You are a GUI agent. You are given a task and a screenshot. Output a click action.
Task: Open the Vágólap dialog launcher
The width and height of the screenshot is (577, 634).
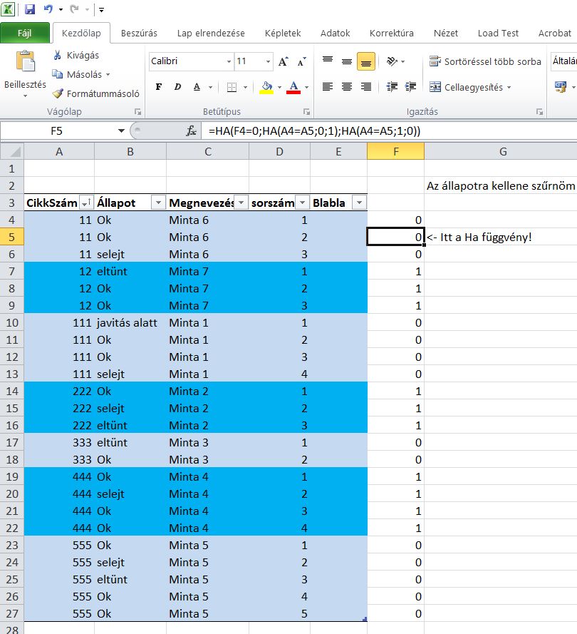pyautogui.click(x=137, y=112)
